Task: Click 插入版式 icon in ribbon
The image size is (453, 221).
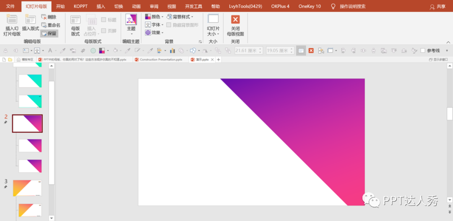Action: click(30, 23)
